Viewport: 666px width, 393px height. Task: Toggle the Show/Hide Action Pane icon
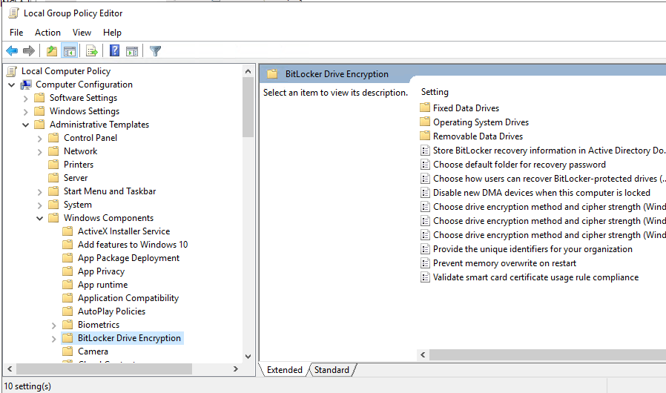point(132,51)
